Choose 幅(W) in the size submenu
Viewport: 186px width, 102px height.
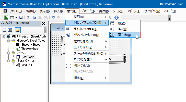[125, 23]
